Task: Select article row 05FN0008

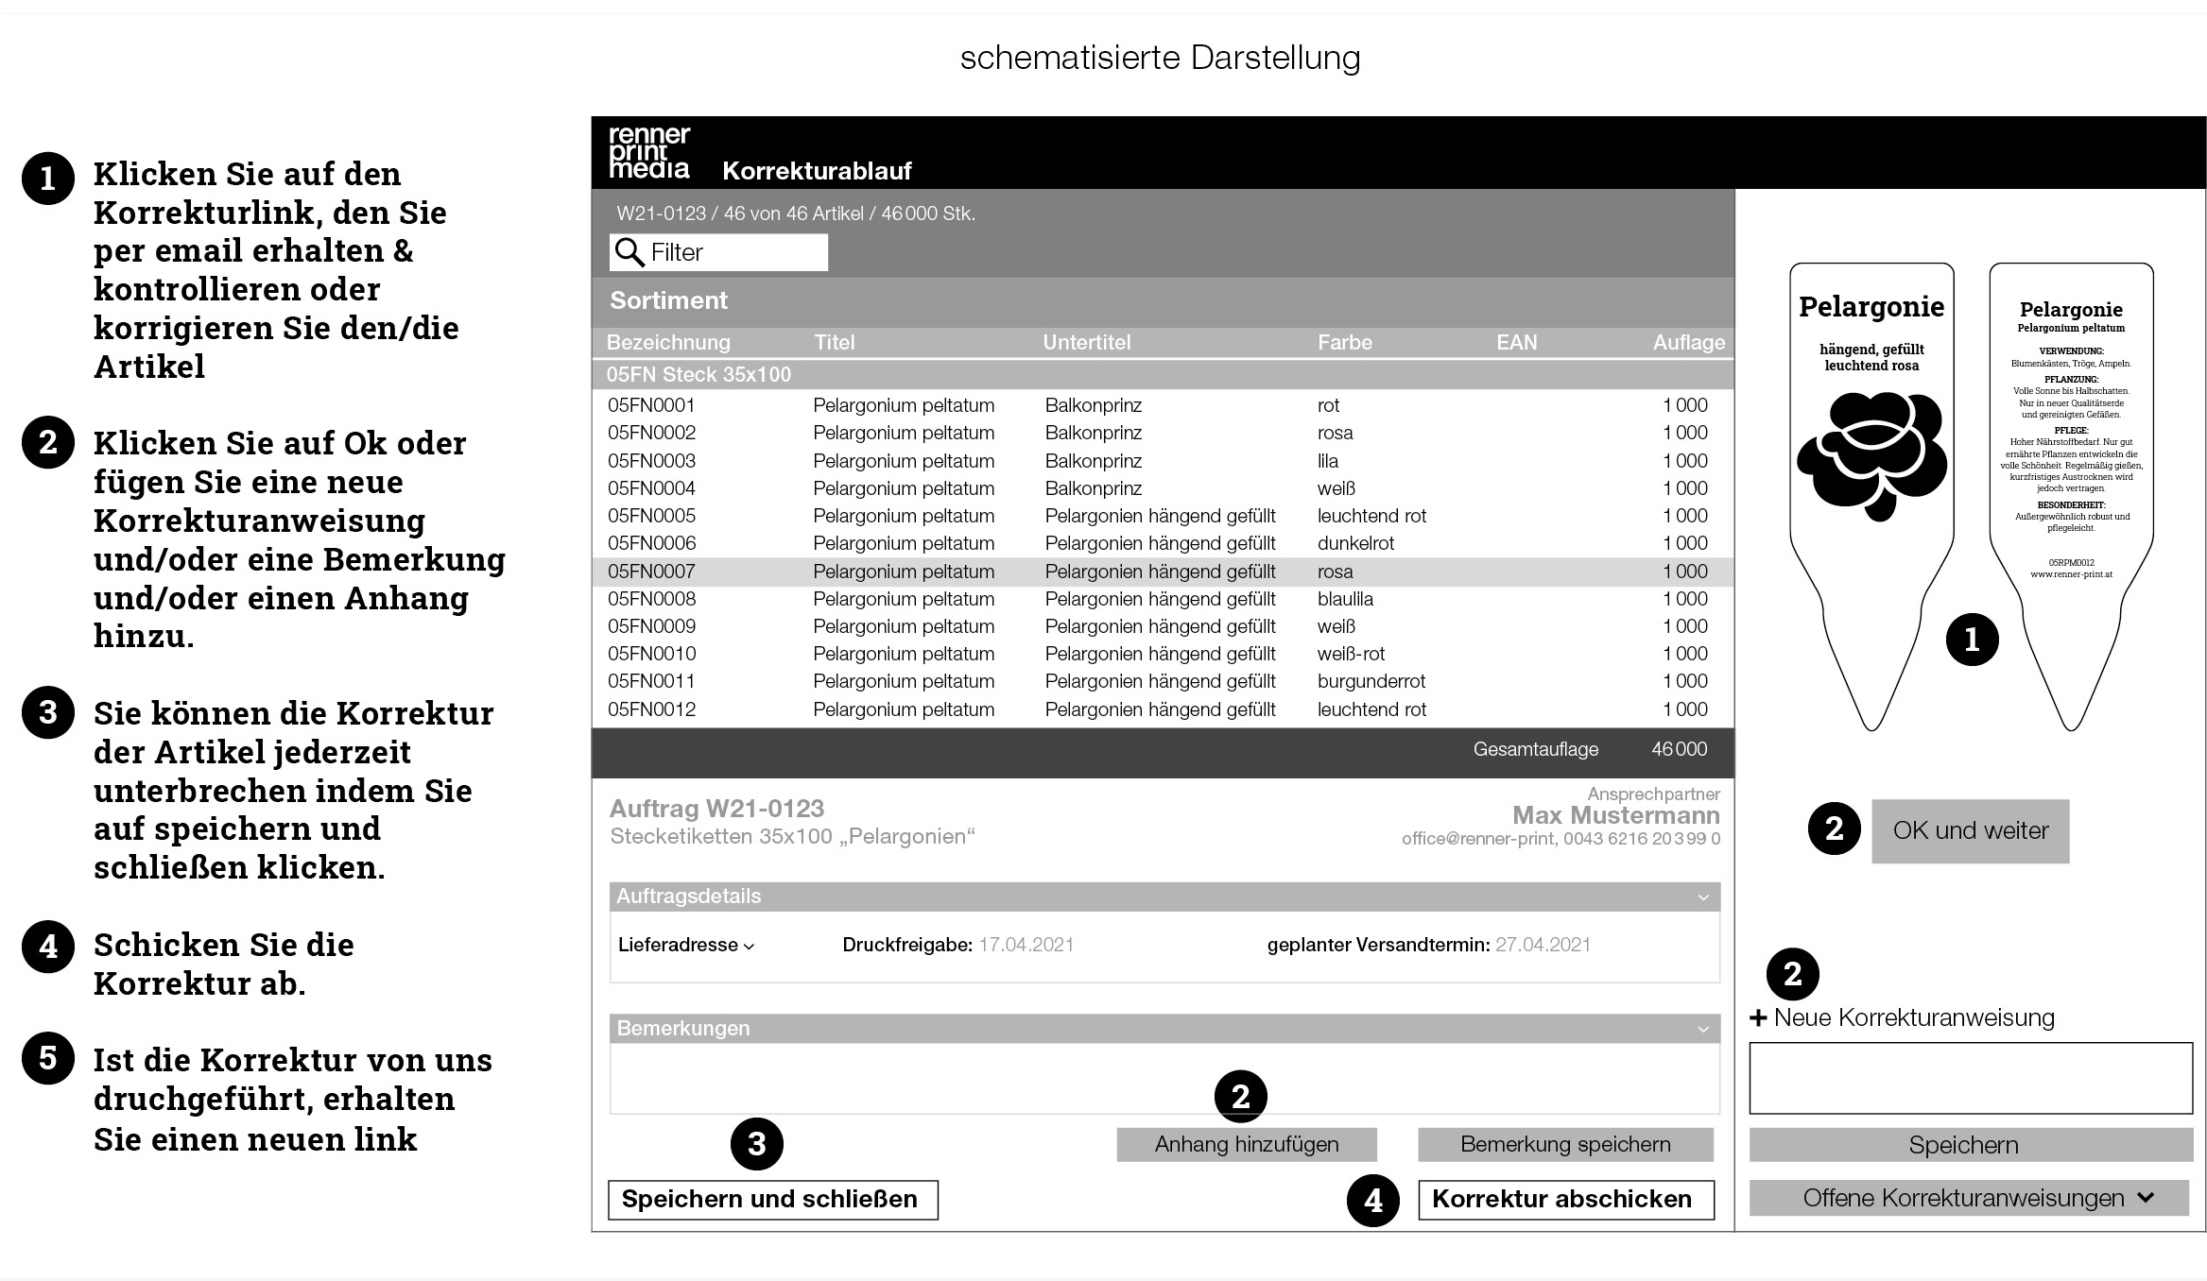Action: [x=1163, y=599]
